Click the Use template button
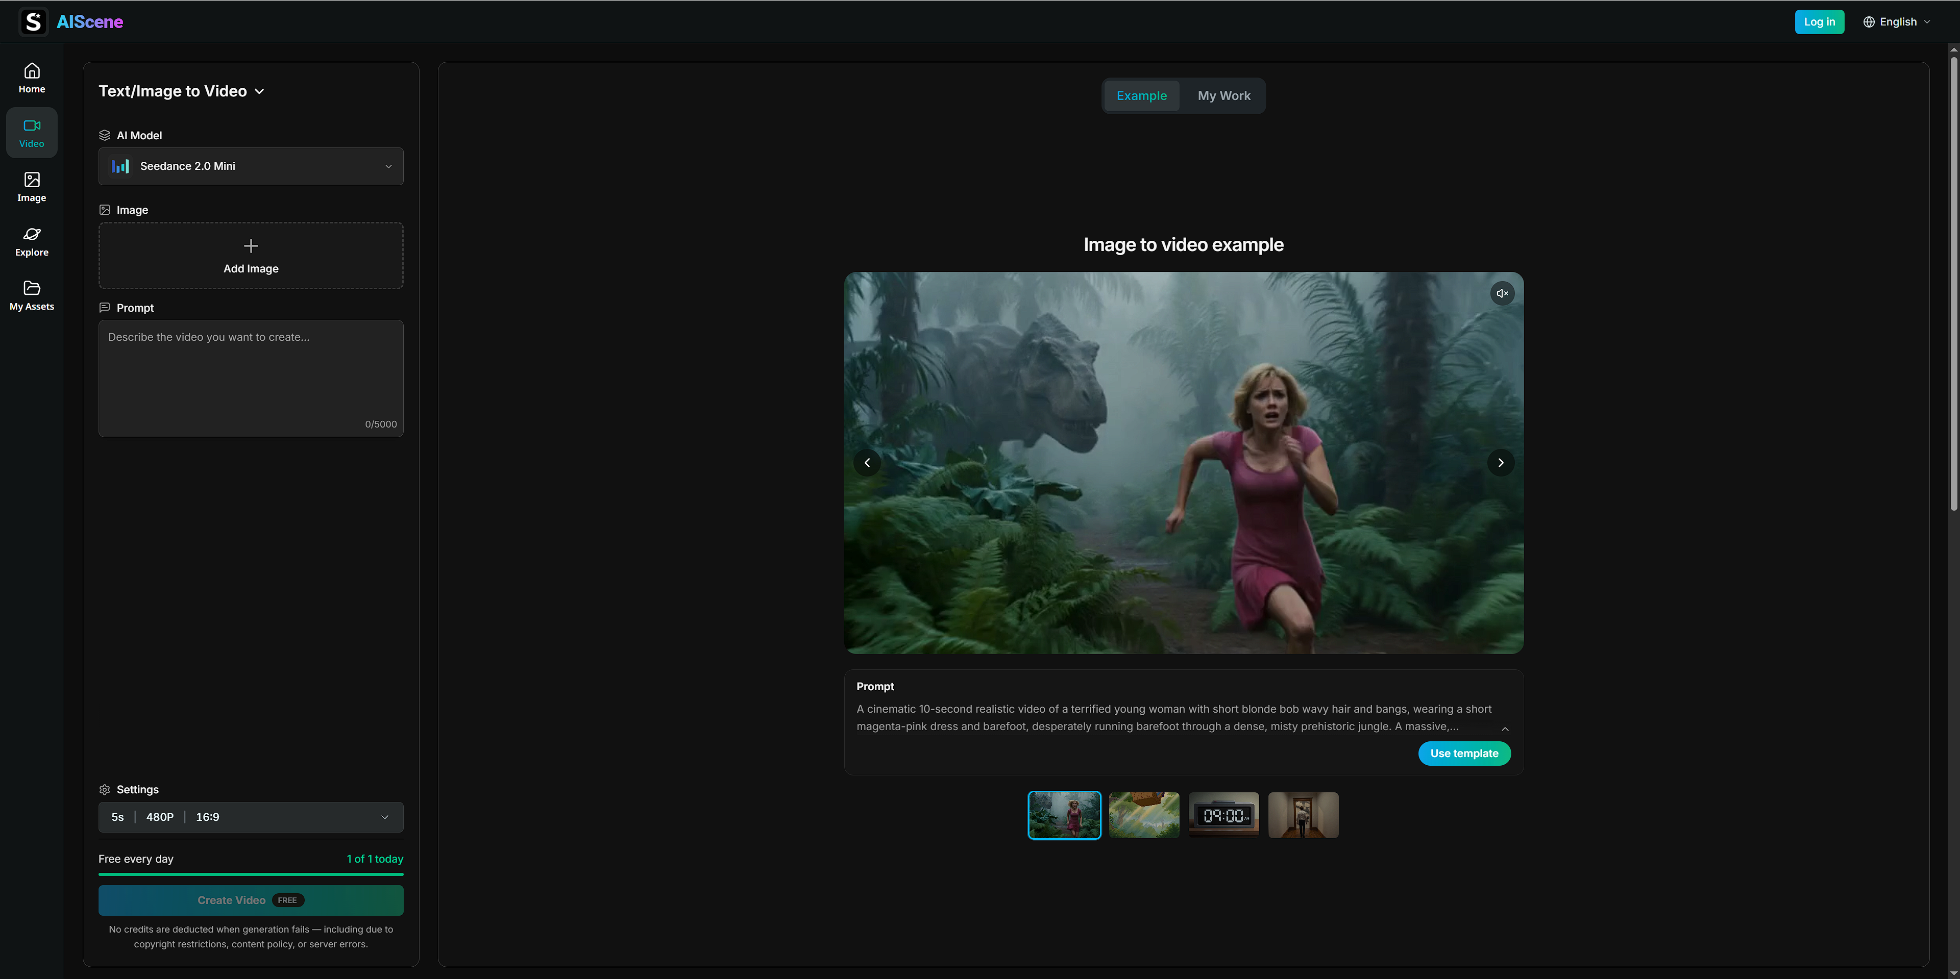The image size is (1960, 979). point(1464,753)
